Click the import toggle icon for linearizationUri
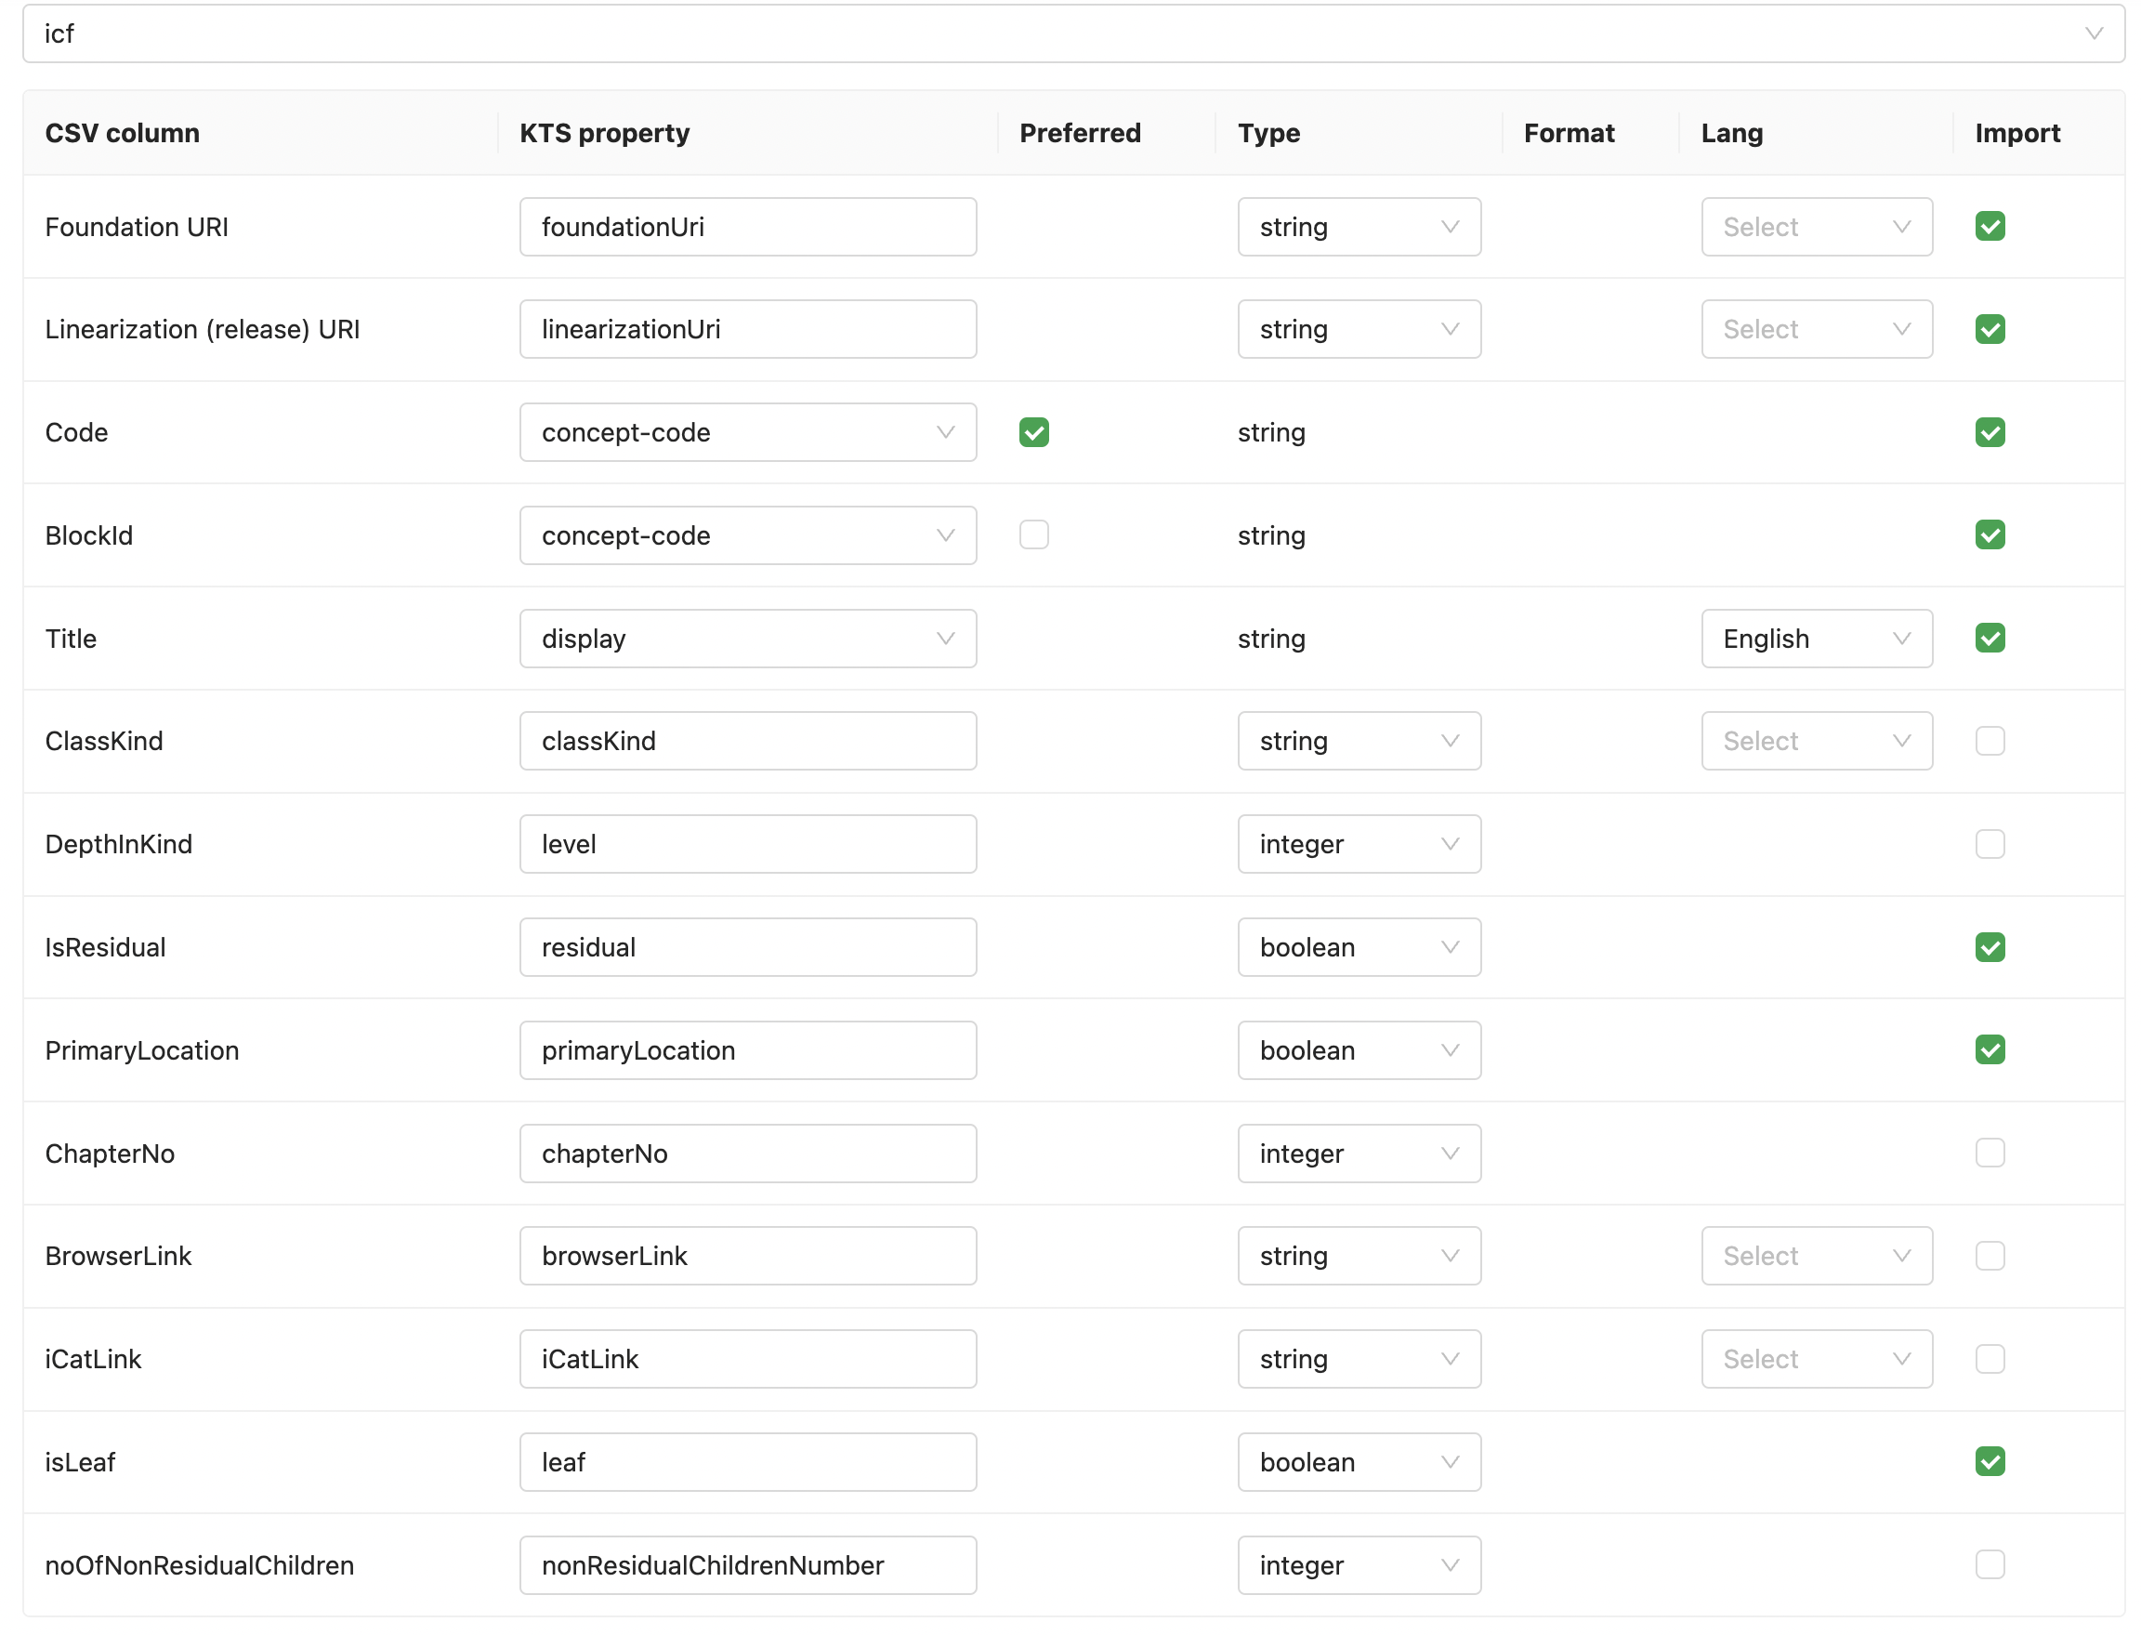This screenshot has height=1635, width=2141. pos(1990,328)
